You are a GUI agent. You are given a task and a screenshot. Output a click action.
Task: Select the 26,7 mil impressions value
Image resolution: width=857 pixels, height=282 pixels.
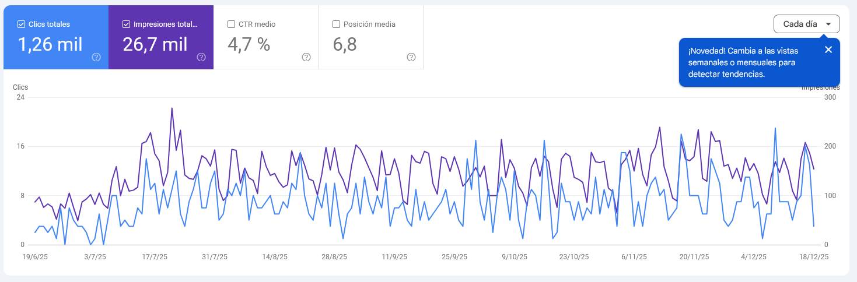(x=155, y=44)
